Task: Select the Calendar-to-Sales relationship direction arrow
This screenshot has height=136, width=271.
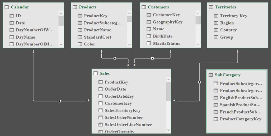Action: [60, 101]
